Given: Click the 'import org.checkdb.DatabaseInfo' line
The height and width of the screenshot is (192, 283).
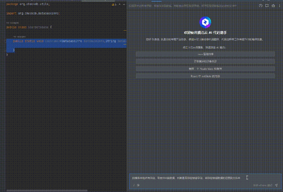Looking at the screenshot, I should coord(33,13).
